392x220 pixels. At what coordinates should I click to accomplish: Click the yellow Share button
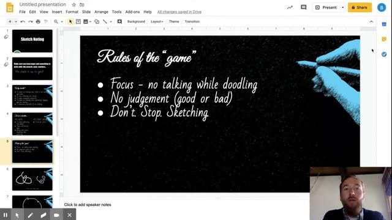click(x=360, y=7)
